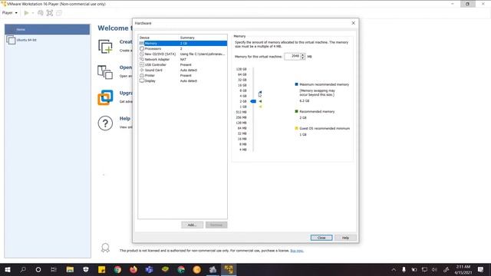Click the Processors chip icon
Image resolution: width=491 pixels, height=276 pixels.
coord(142,48)
